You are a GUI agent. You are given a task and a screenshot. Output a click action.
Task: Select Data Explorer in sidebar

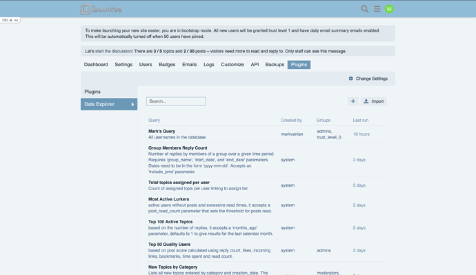click(x=109, y=104)
